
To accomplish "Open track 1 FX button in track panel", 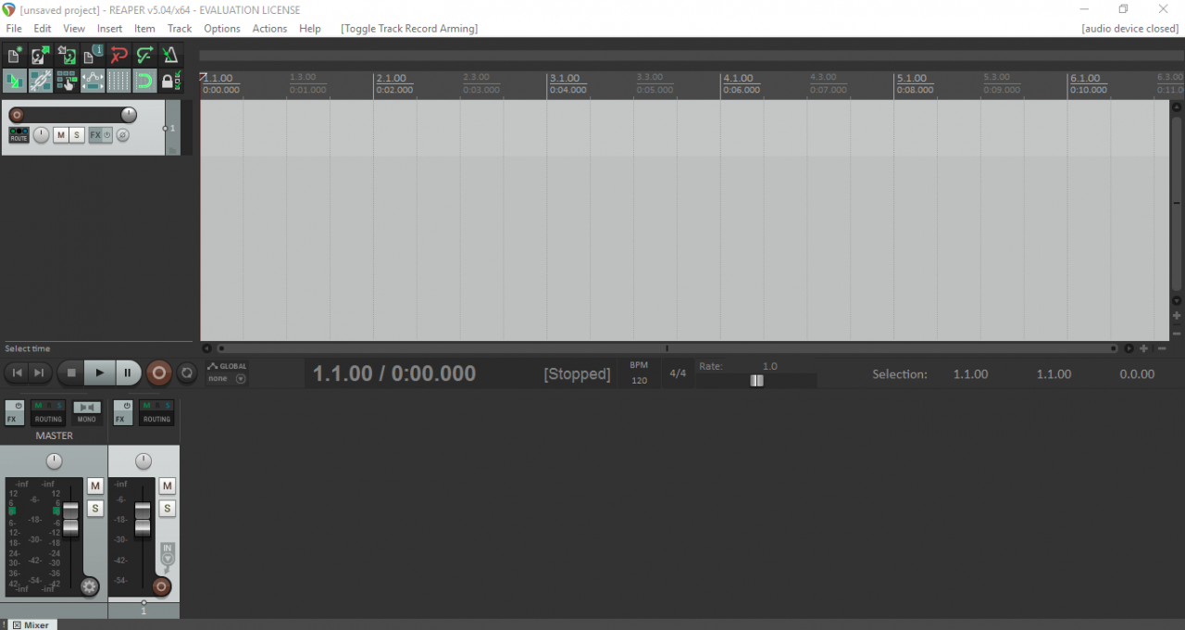I will pos(94,135).
